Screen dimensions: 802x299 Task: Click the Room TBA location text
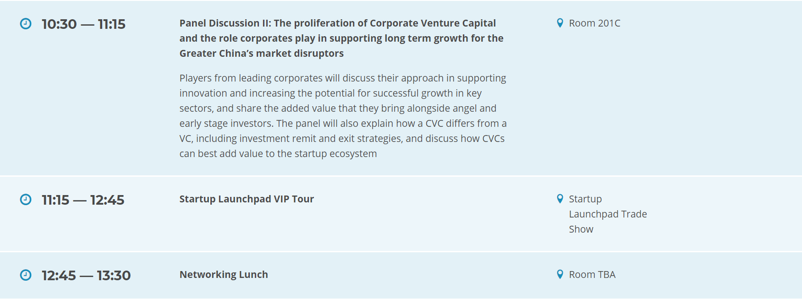click(592, 274)
